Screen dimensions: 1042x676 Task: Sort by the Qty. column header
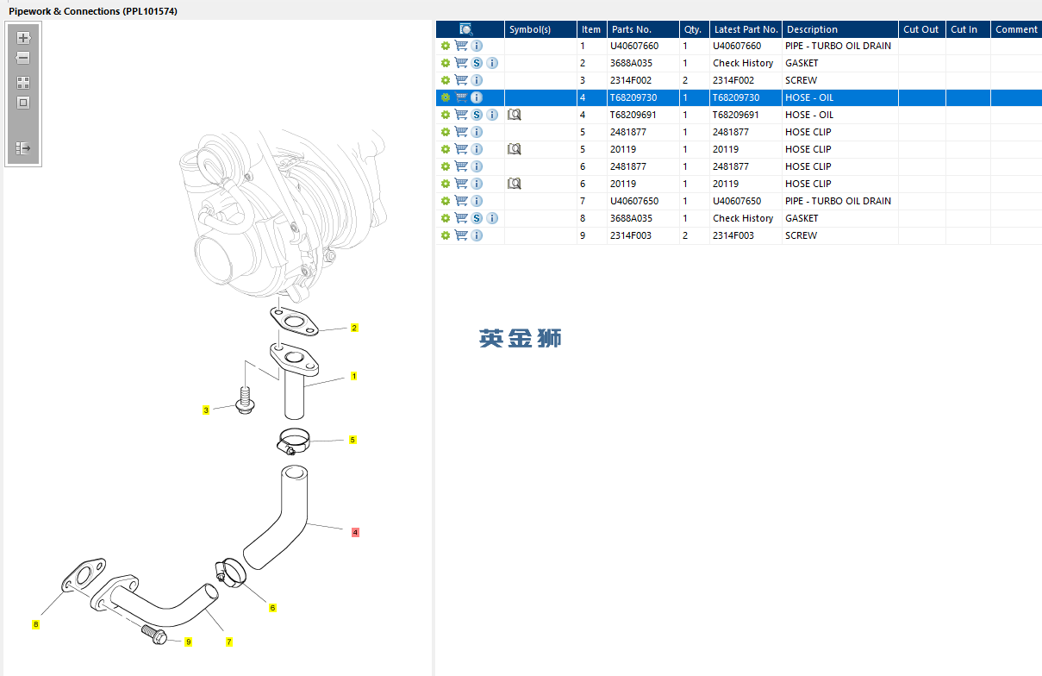(694, 29)
